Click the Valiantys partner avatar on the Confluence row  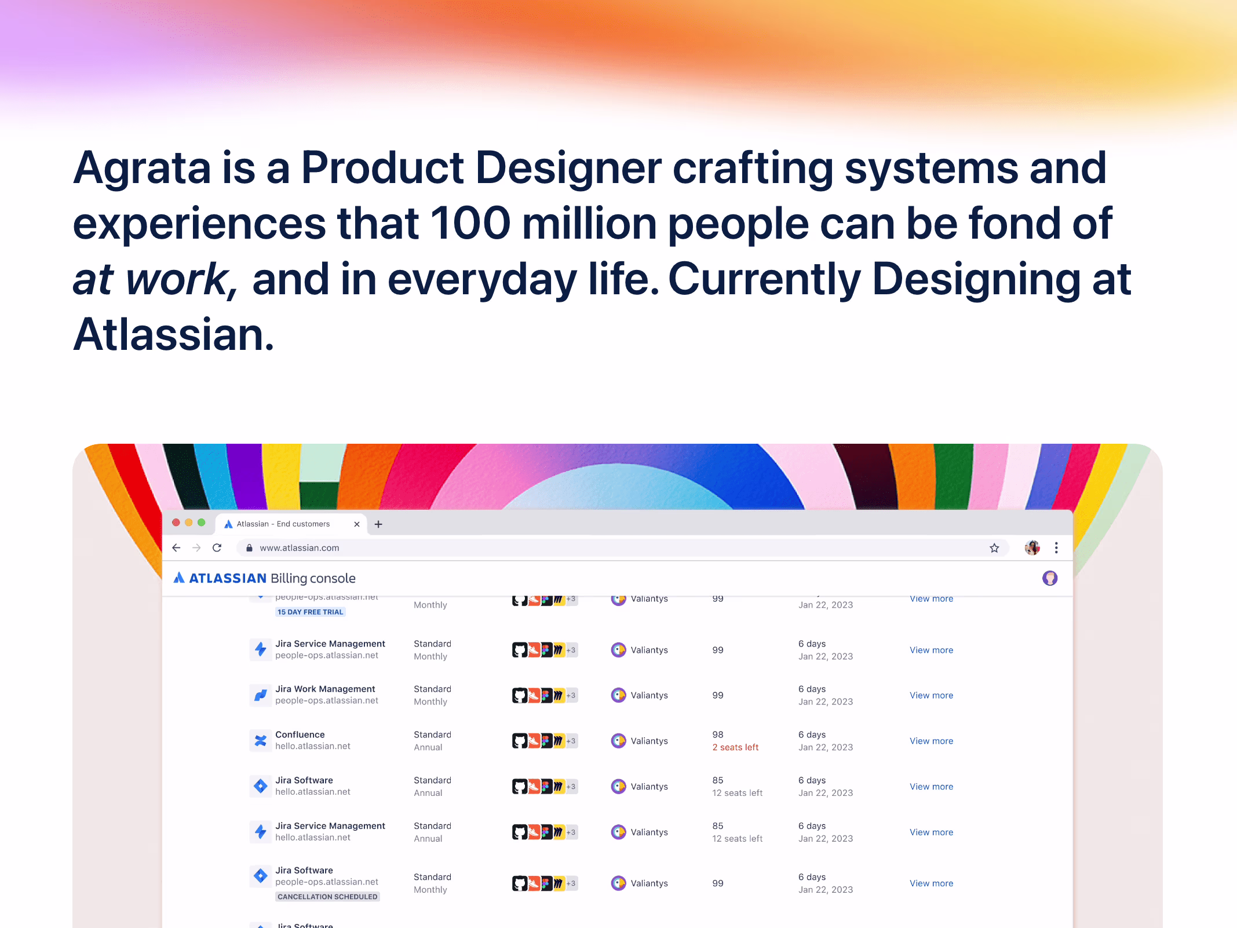click(x=619, y=740)
